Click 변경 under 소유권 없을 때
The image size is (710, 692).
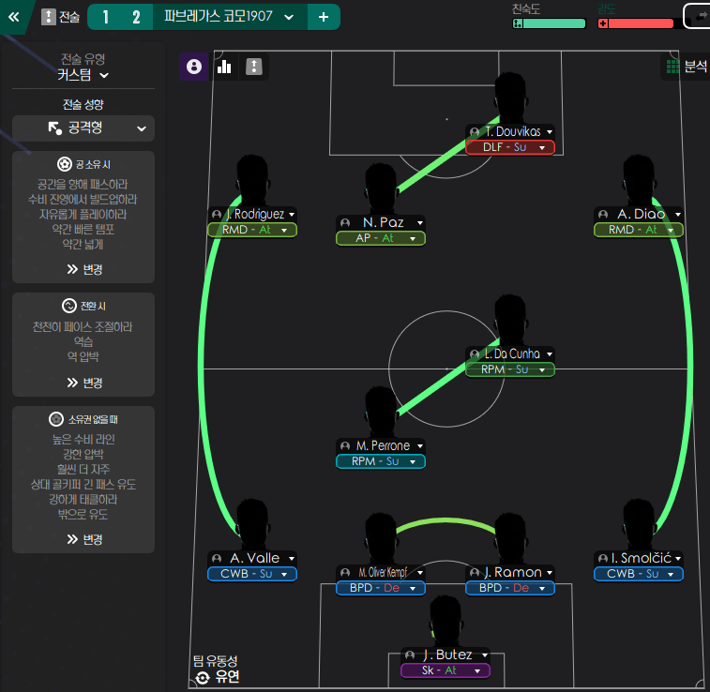click(x=84, y=539)
